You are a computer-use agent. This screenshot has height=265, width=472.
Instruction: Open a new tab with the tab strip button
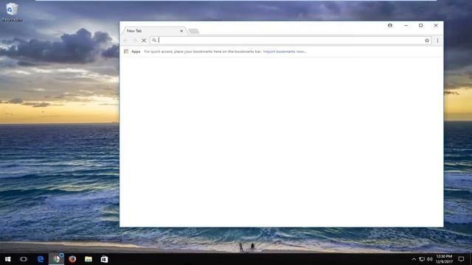pos(193,31)
